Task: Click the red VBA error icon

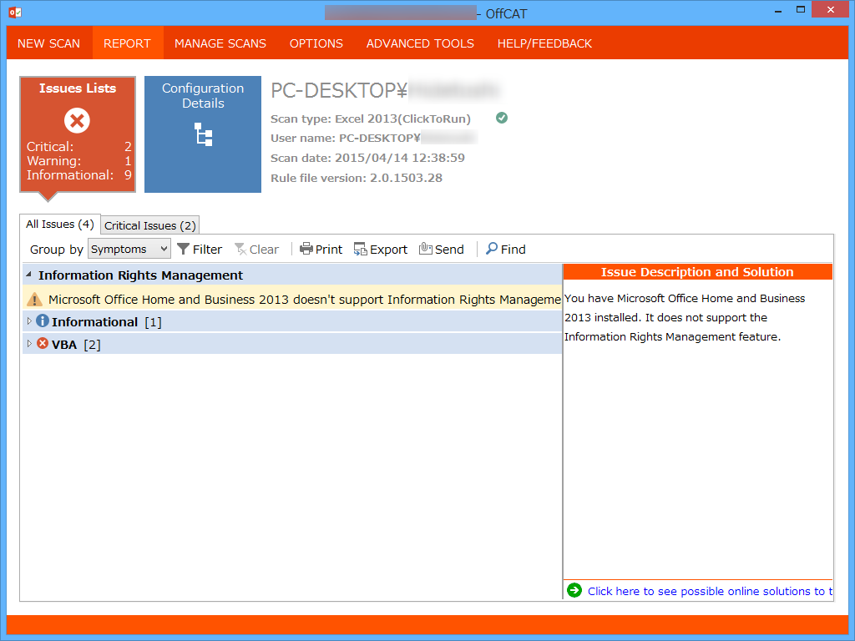Action: pos(43,343)
